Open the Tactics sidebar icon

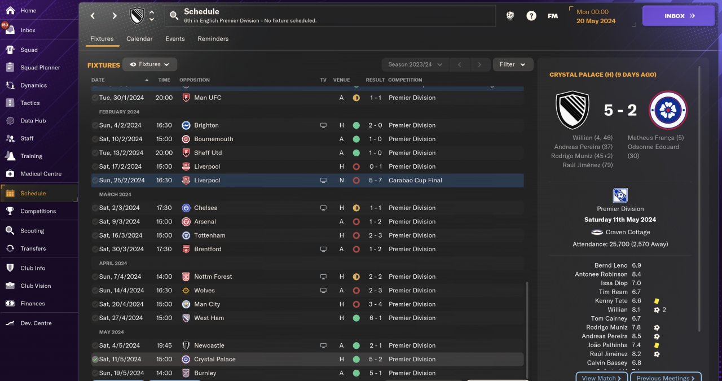coord(10,103)
